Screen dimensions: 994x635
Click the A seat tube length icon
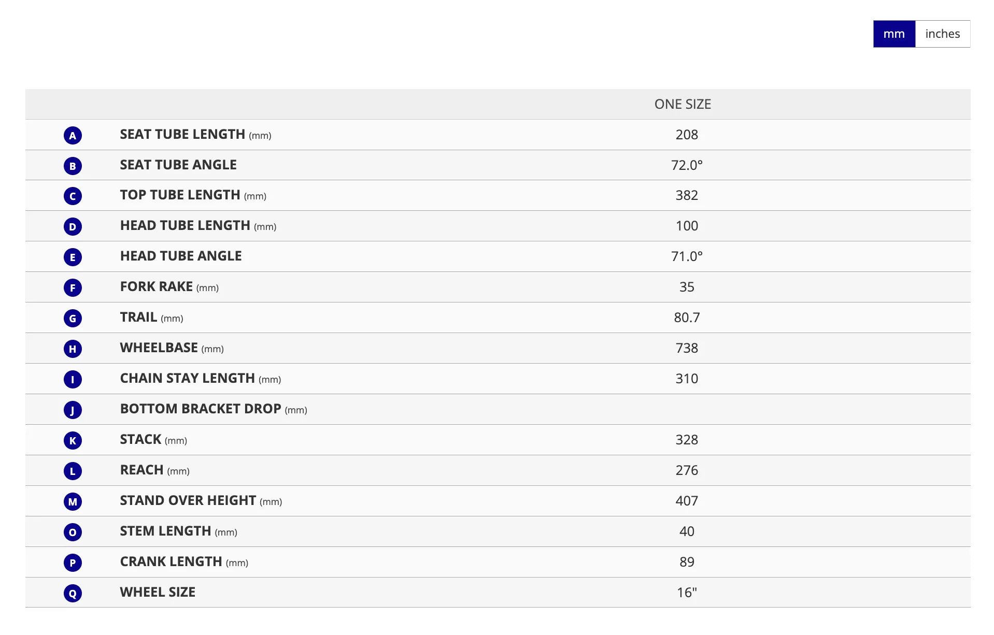[x=73, y=136]
